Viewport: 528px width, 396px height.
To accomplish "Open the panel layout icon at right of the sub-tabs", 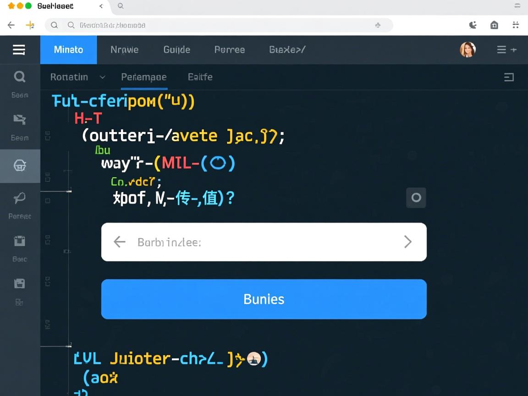I will (x=509, y=77).
